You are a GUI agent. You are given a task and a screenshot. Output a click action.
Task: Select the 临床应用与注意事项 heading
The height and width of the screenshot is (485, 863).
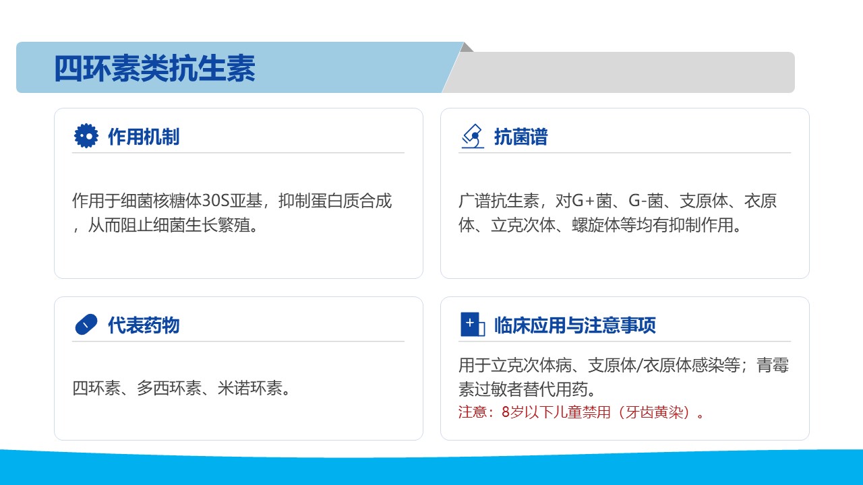(575, 325)
